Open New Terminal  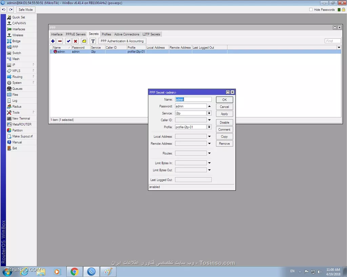pyautogui.click(x=21, y=118)
